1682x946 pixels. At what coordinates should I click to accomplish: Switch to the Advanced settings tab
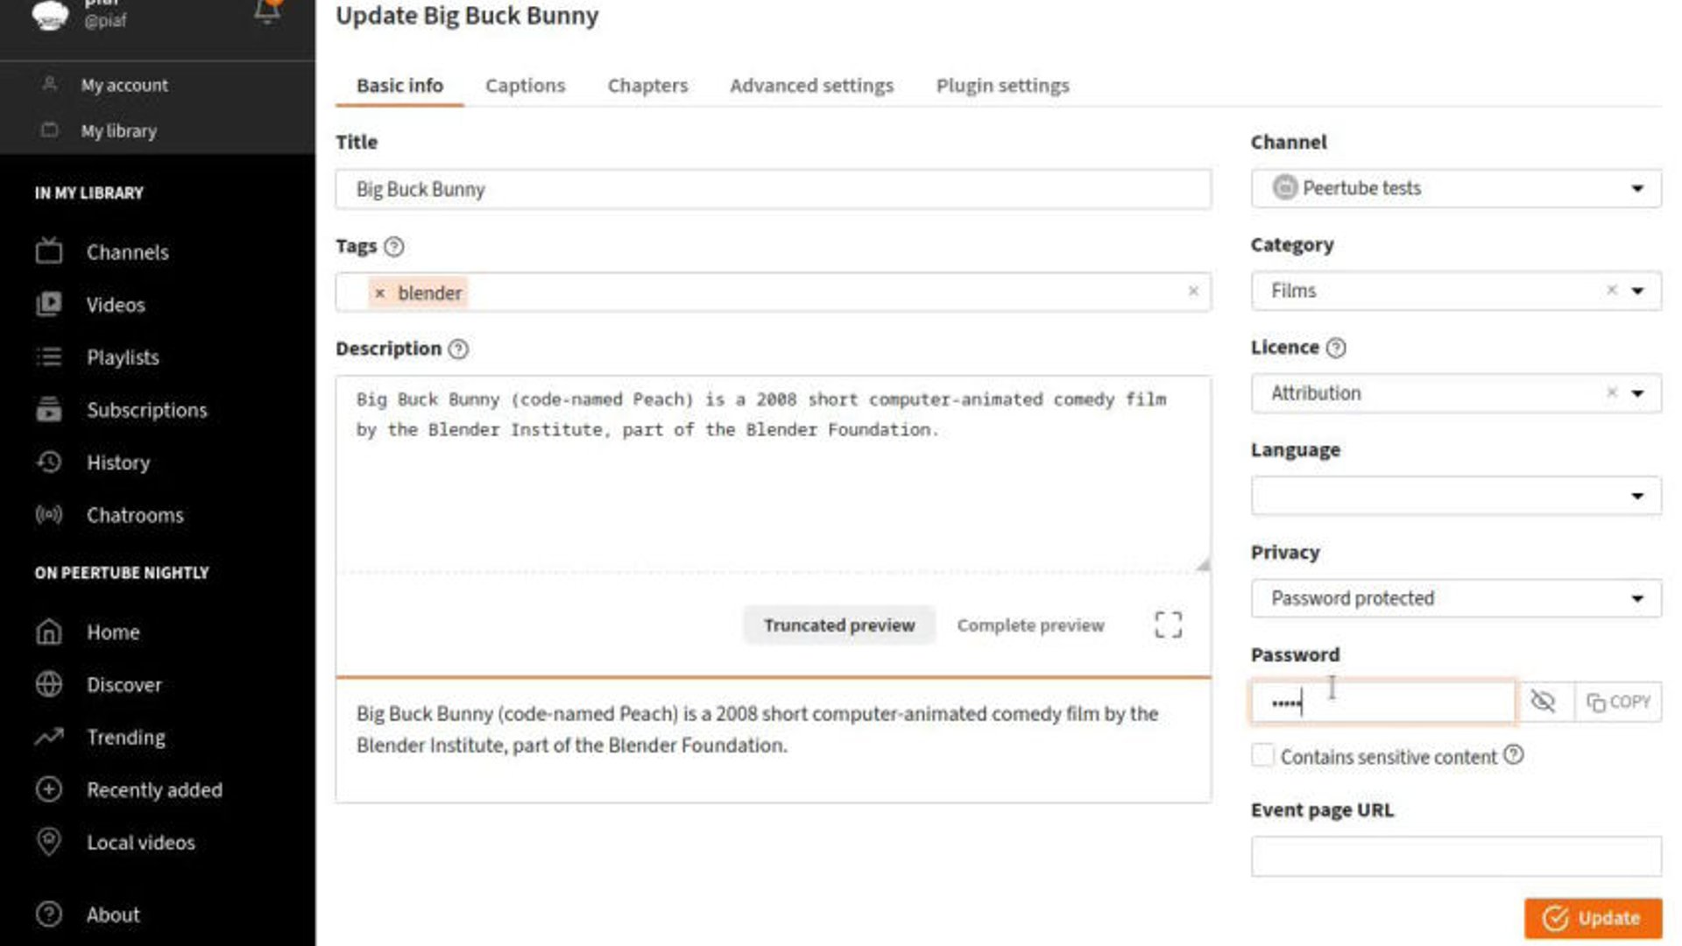click(811, 86)
